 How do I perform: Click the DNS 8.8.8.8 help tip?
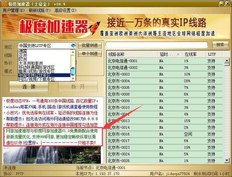point(52,119)
